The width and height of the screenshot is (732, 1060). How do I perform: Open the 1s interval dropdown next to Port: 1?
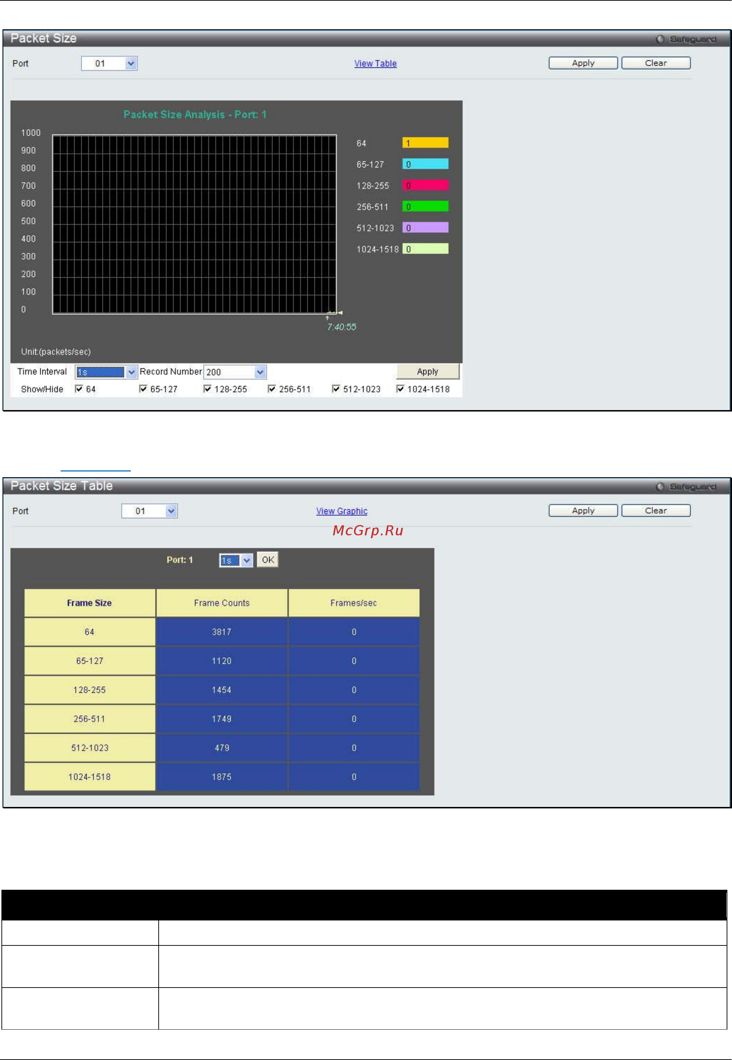[x=236, y=561]
